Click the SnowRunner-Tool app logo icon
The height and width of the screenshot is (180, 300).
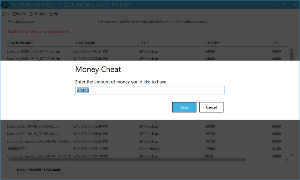tap(4, 5)
